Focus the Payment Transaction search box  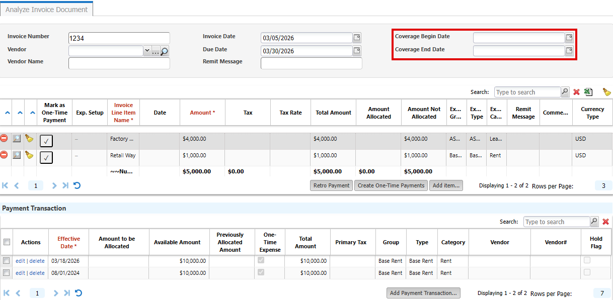(557, 222)
